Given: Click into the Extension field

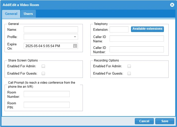Looking at the screenshot, I should point(119,29).
